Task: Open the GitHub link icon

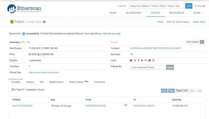Action: click(146, 60)
